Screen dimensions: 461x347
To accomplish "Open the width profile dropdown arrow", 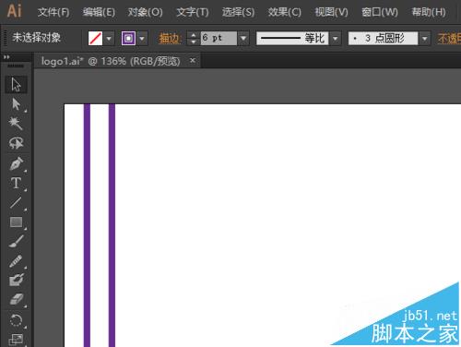I will (x=336, y=39).
